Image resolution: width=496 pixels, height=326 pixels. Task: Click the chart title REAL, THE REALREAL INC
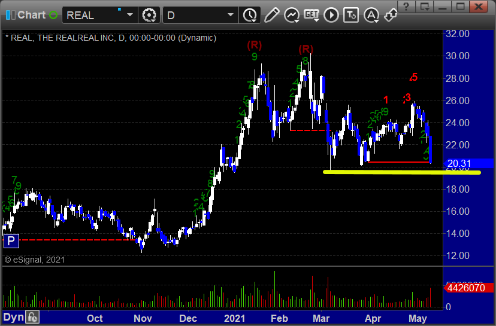pos(111,38)
